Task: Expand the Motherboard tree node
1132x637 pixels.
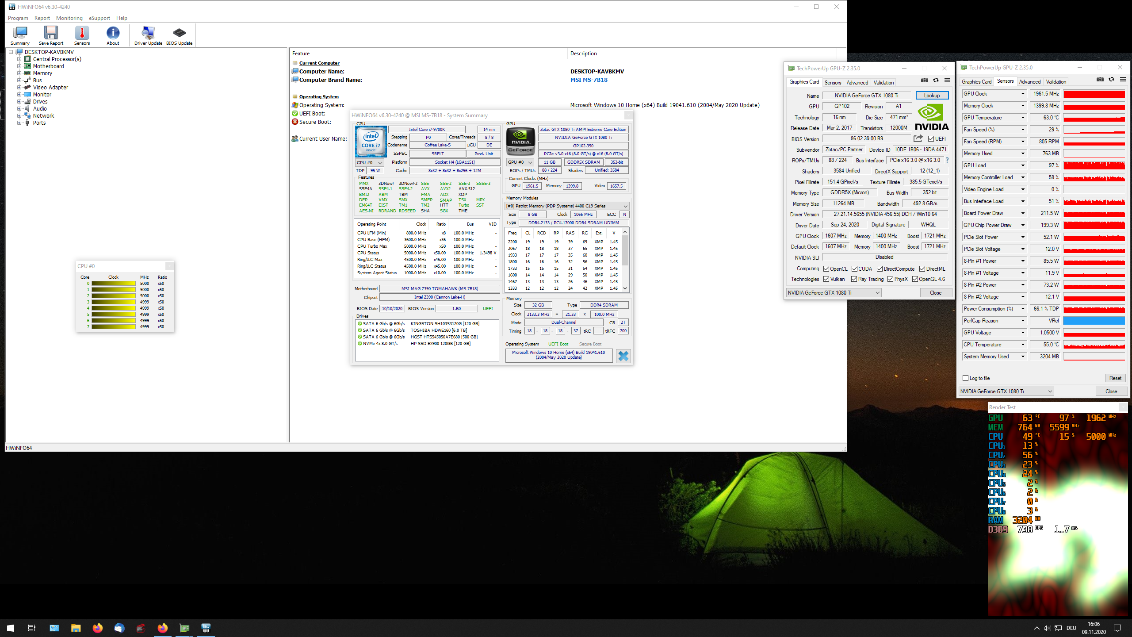Action: 19,66
